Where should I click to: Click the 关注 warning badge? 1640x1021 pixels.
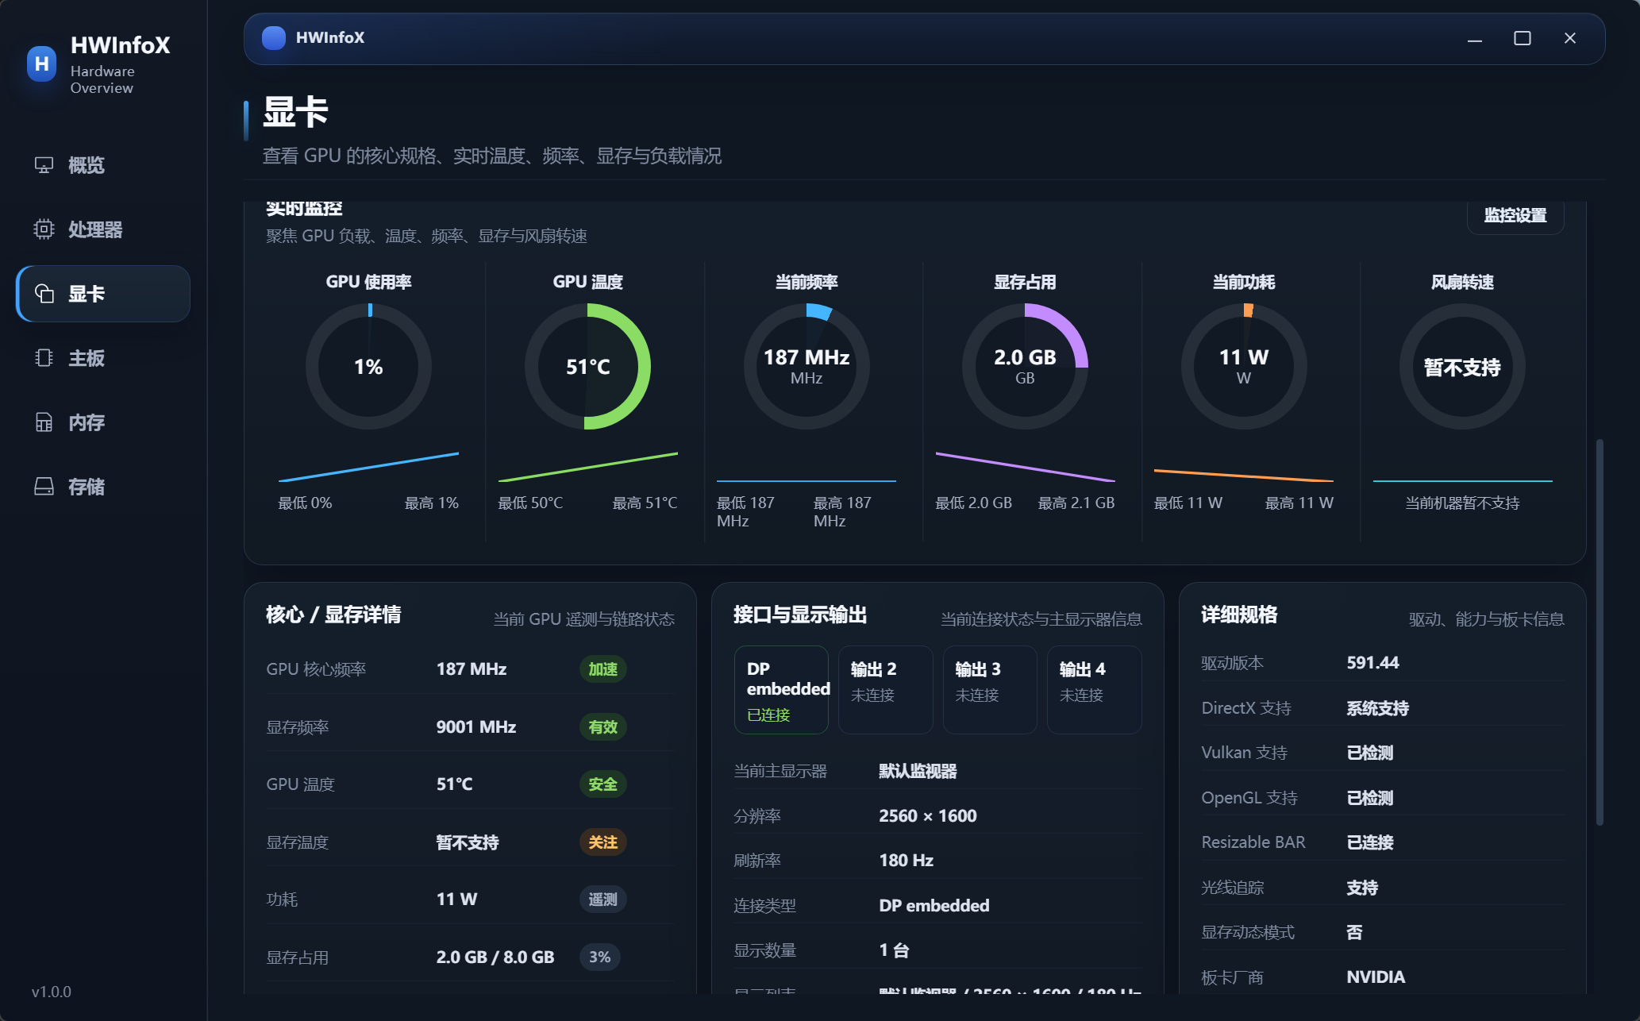602,842
